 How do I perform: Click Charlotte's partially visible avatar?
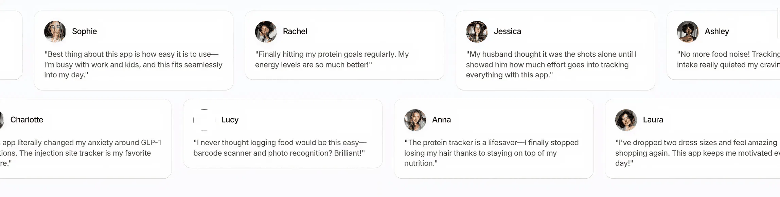point(1,120)
